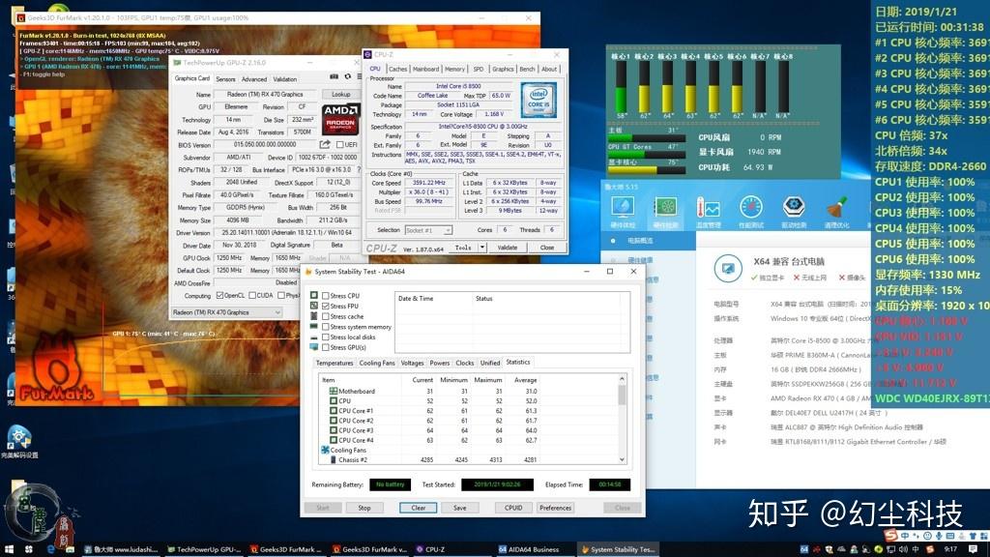The width and height of the screenshot is (990, 557).
Task: Toggle the UEFI checkbox in GPU-Z
Action: tap(339, 145)
